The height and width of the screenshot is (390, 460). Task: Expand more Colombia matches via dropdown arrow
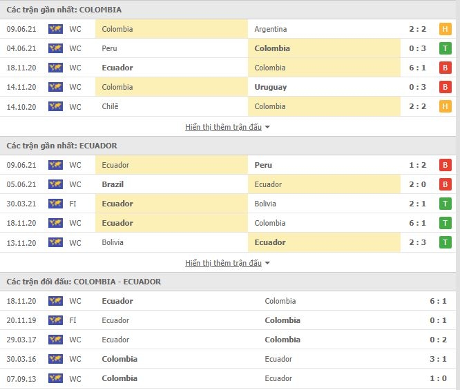pyautogui.click(x=267, y=127)
